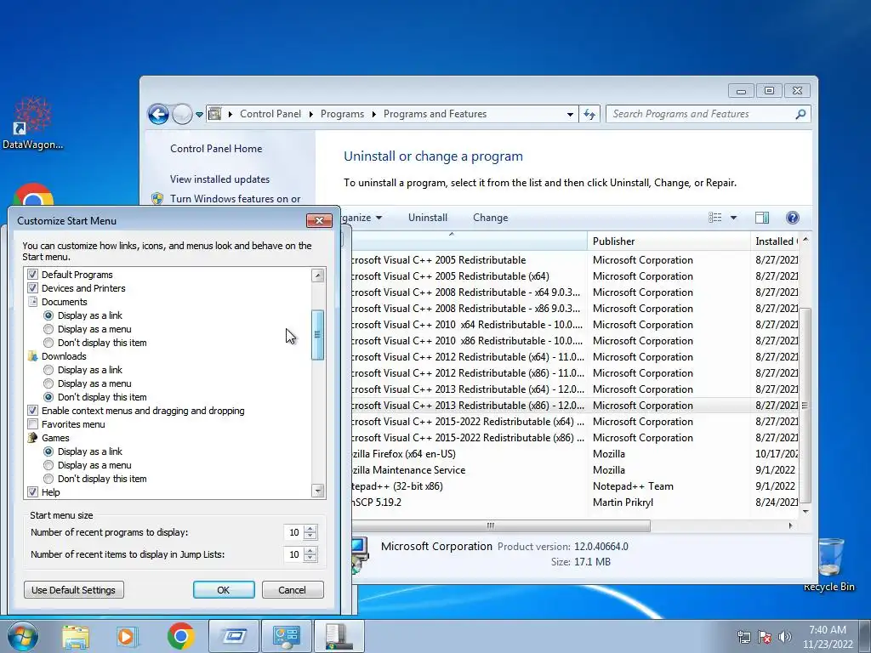
Task: Click the Action Center flag tray icon
Action: click(x=764, y=637)
